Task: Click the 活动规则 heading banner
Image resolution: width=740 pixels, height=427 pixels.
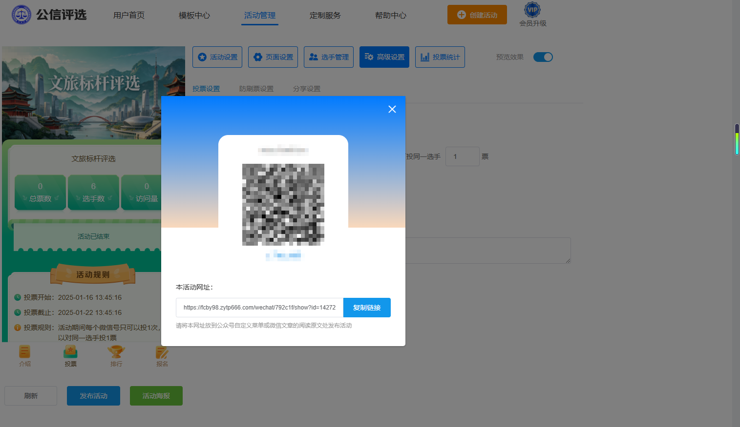Action: tap(93, 274)
